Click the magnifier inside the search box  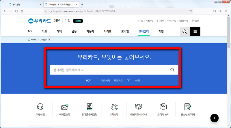pos(172,70)
